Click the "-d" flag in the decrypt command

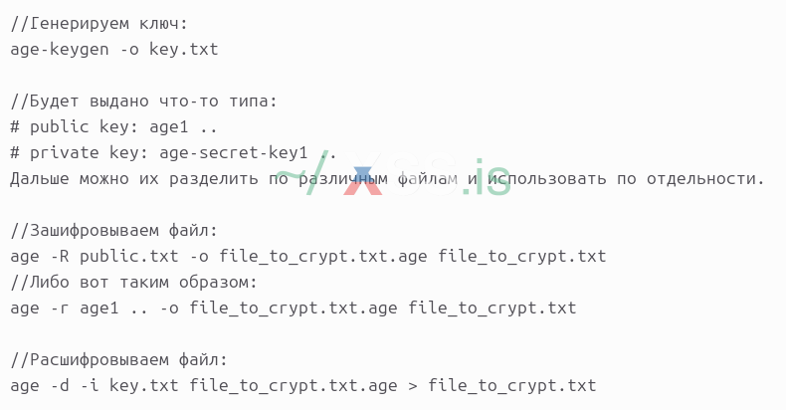tap(60, 385)
